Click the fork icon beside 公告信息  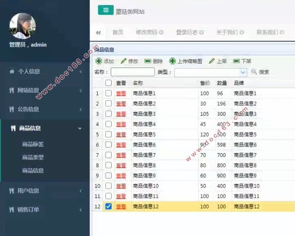[x=11, y=109]
